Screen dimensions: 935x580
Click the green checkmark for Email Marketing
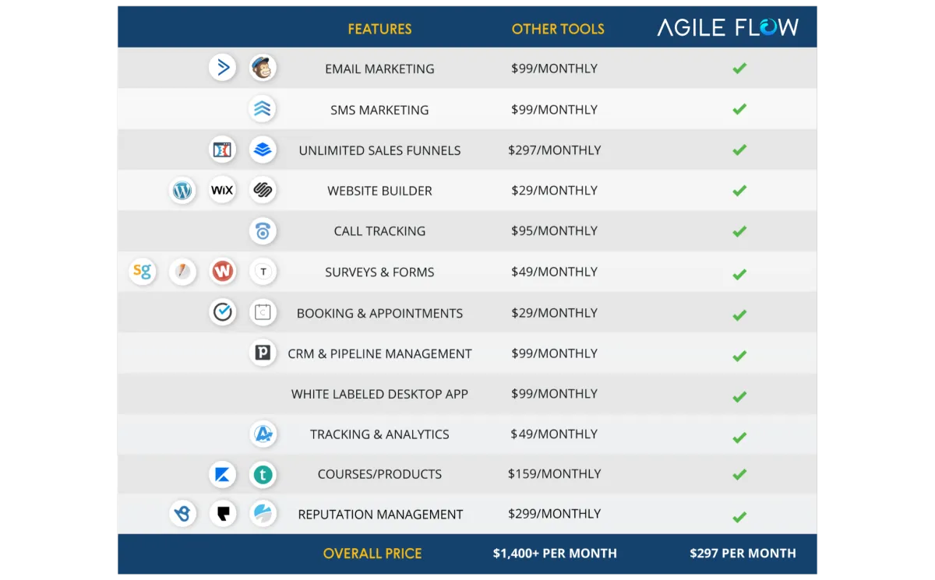(x=739, y=69)
